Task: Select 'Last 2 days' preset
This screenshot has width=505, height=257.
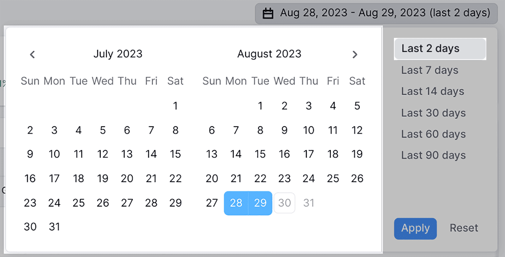Action: pos(431,48)
